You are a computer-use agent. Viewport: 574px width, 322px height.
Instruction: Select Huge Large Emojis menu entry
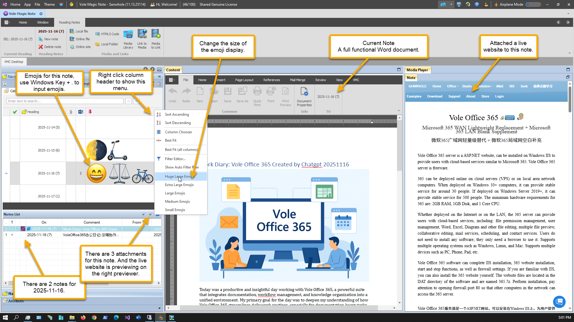(179, 177)
